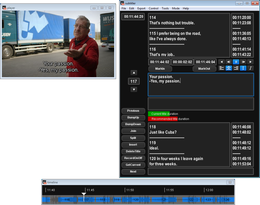Viewport: 260px width, 205px height.
Task: Open the Mode menu
Action: [x=176, y=8]
